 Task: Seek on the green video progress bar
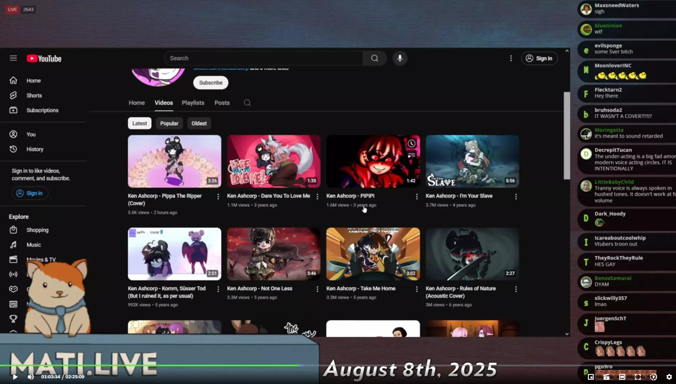tap(150, 365)
